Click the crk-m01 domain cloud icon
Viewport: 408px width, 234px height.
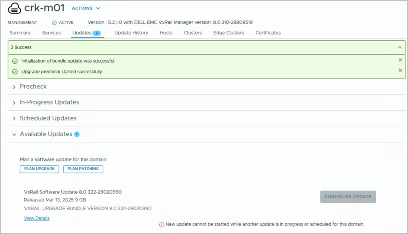pos(14,9)
